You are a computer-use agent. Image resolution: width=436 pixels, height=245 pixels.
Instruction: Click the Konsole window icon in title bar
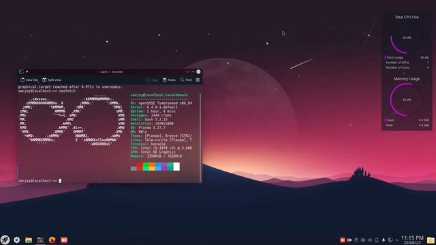click(21, 71)
